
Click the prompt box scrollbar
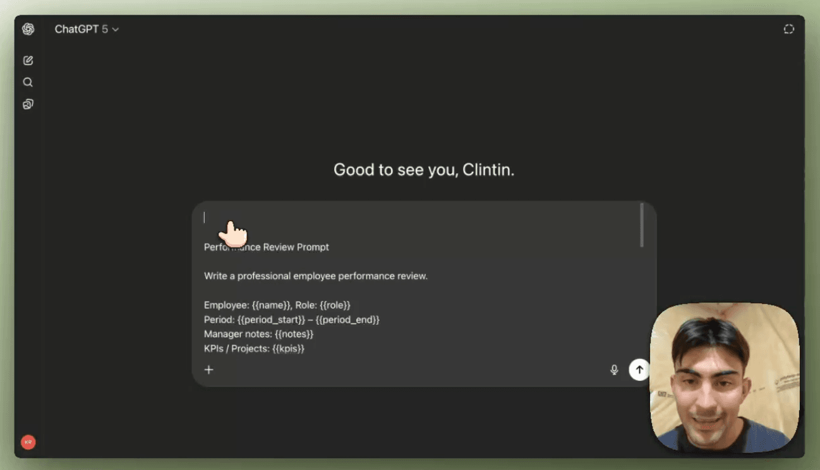[642, 225]
